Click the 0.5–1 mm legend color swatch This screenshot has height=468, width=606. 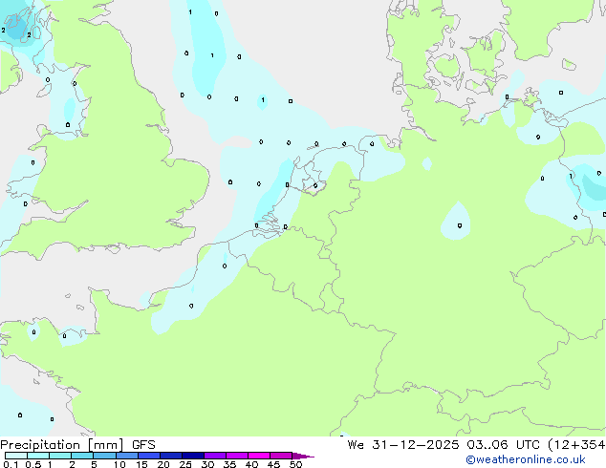[x=38, y=456]
